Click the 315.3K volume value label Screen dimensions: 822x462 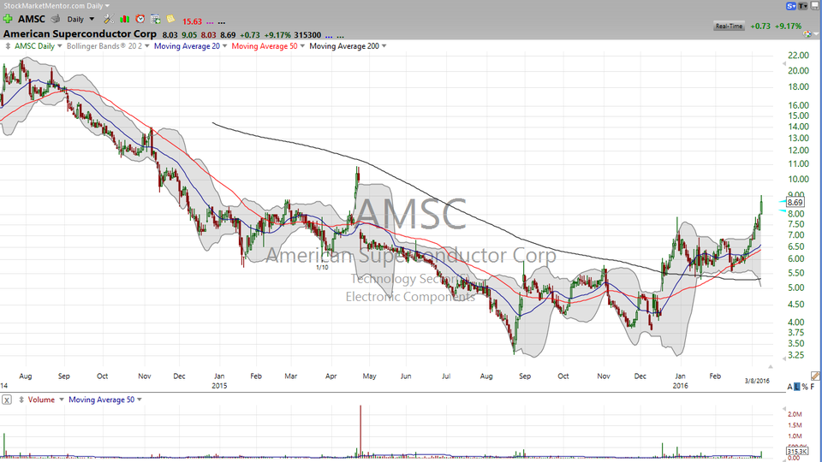click(797, 451)
